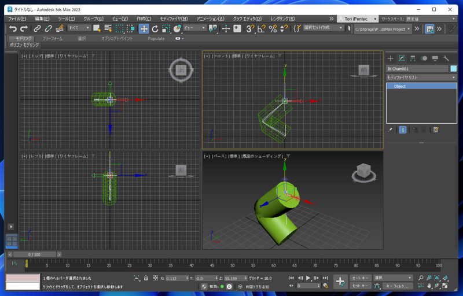The height and width of the screenshot is (296, 463).
Task: Expand the 'モディファイヤリスト' modifier list
Action: (x=421, y=77)
